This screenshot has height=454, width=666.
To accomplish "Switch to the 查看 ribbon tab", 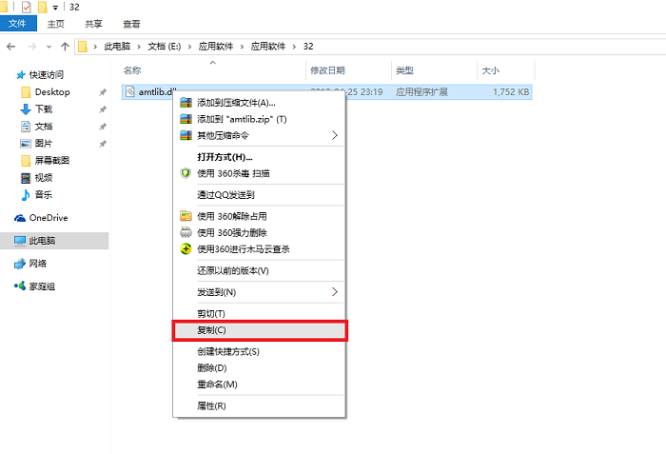I will (x=131, y=24).
